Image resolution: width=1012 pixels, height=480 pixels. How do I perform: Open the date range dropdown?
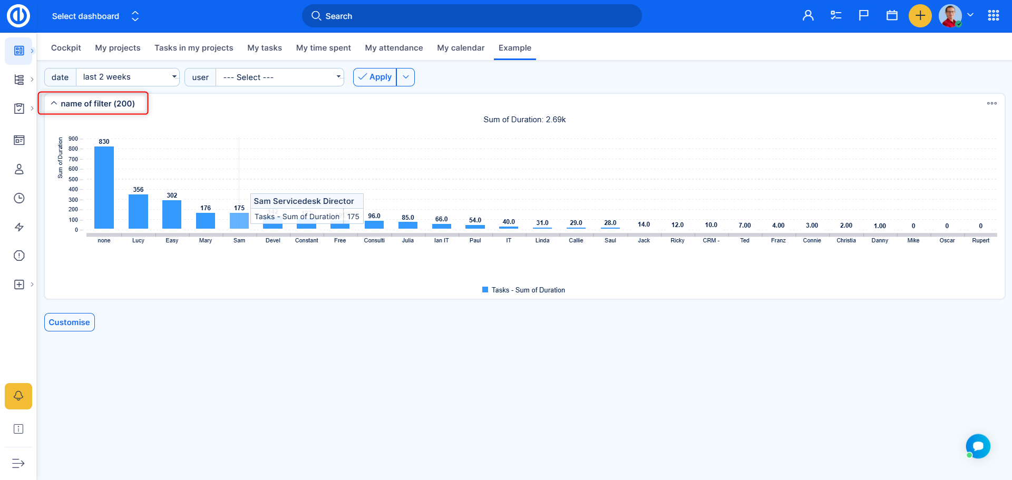[128, 77]
